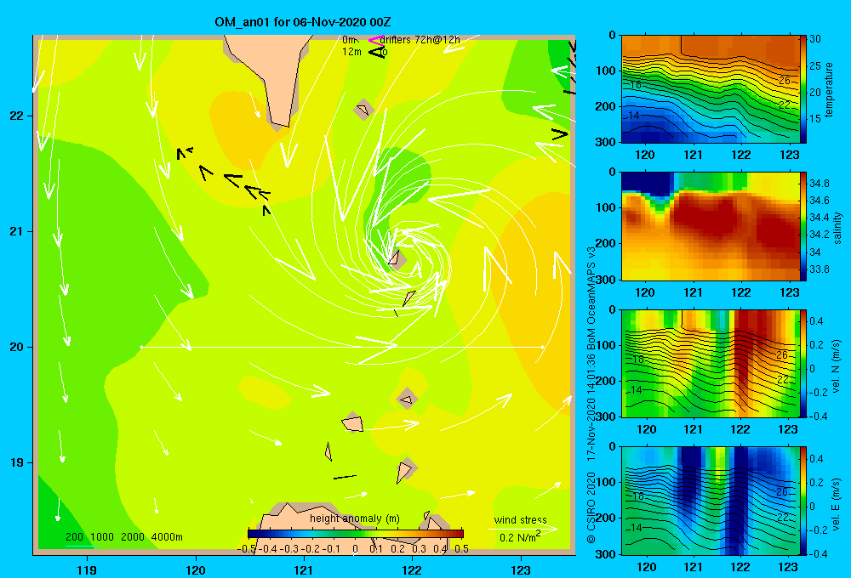Click the wind stress reference arrow
851x578 pixels.
(x=523, y=529)
